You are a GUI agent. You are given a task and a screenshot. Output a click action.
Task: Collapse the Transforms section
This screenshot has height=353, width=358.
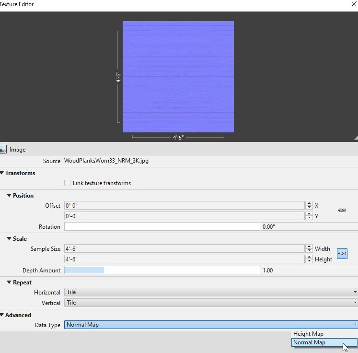pyautogui.click(x=2, y=173)
